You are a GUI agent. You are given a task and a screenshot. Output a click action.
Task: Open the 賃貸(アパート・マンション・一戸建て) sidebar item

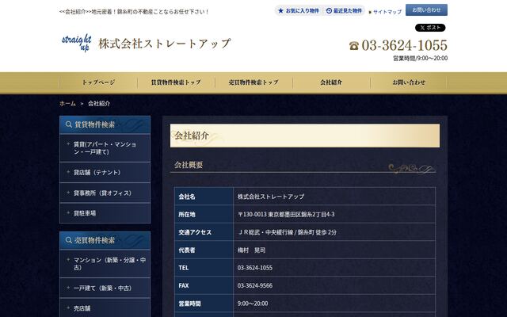(105, 148)
